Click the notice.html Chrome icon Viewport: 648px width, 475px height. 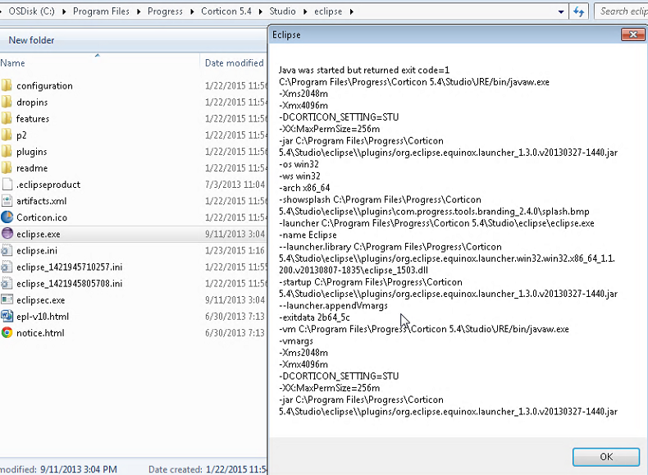[7, 333]
